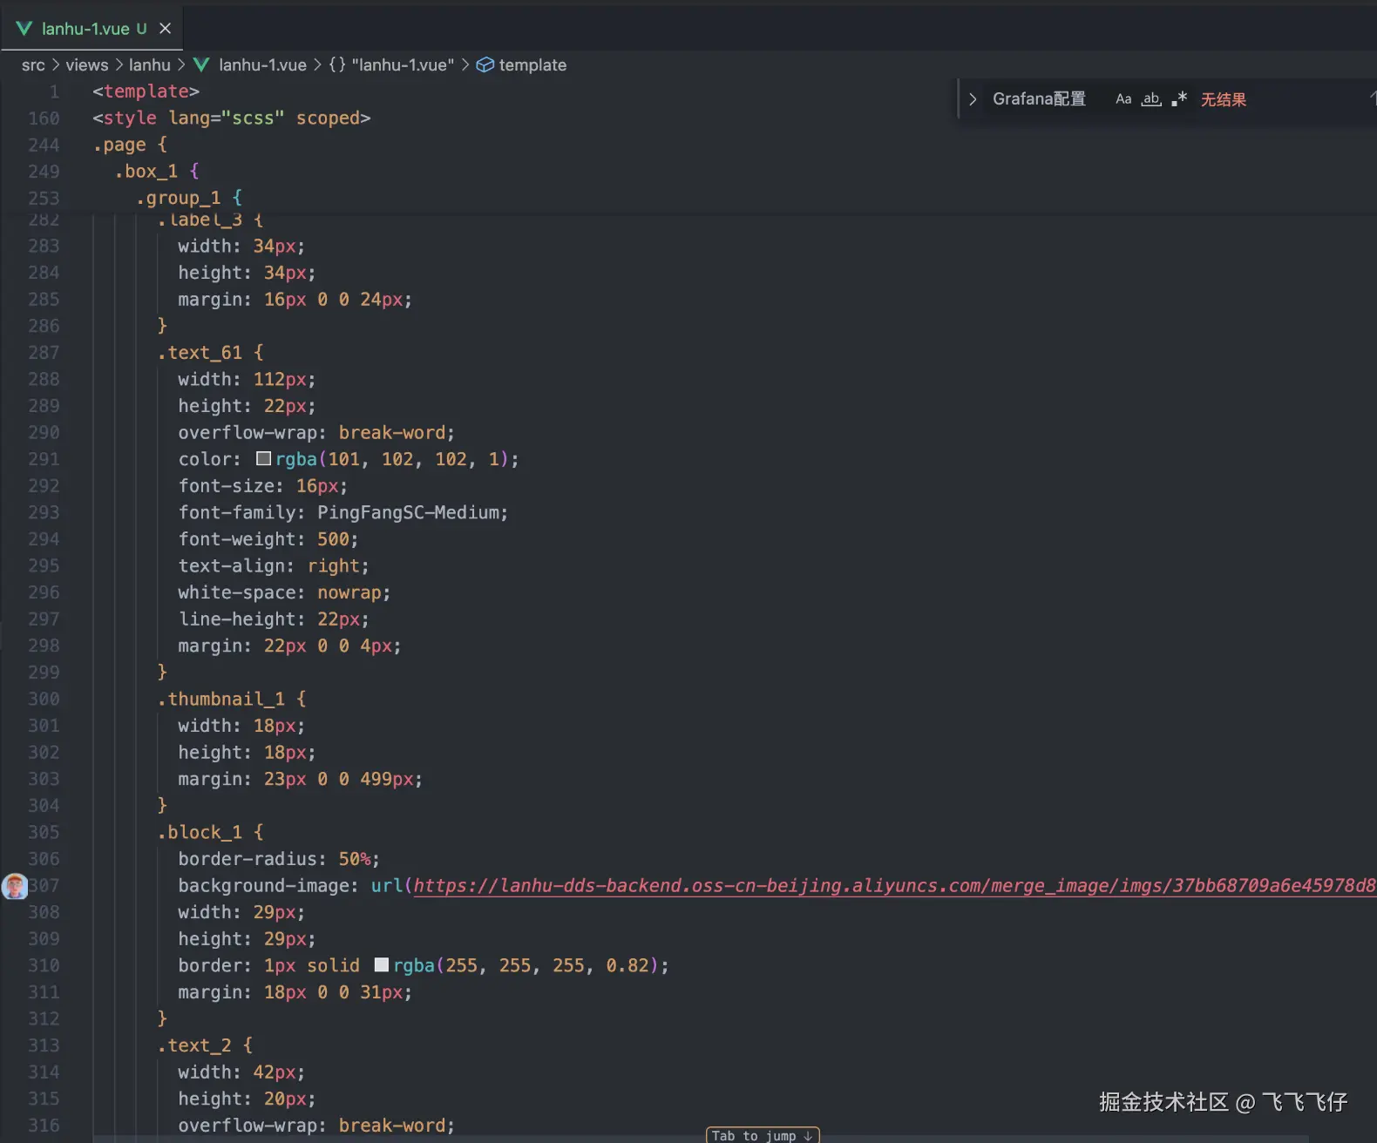Click the .thumbnail_1 selector line
Screen dimensions: 1377x1143
tap(232, 699)
